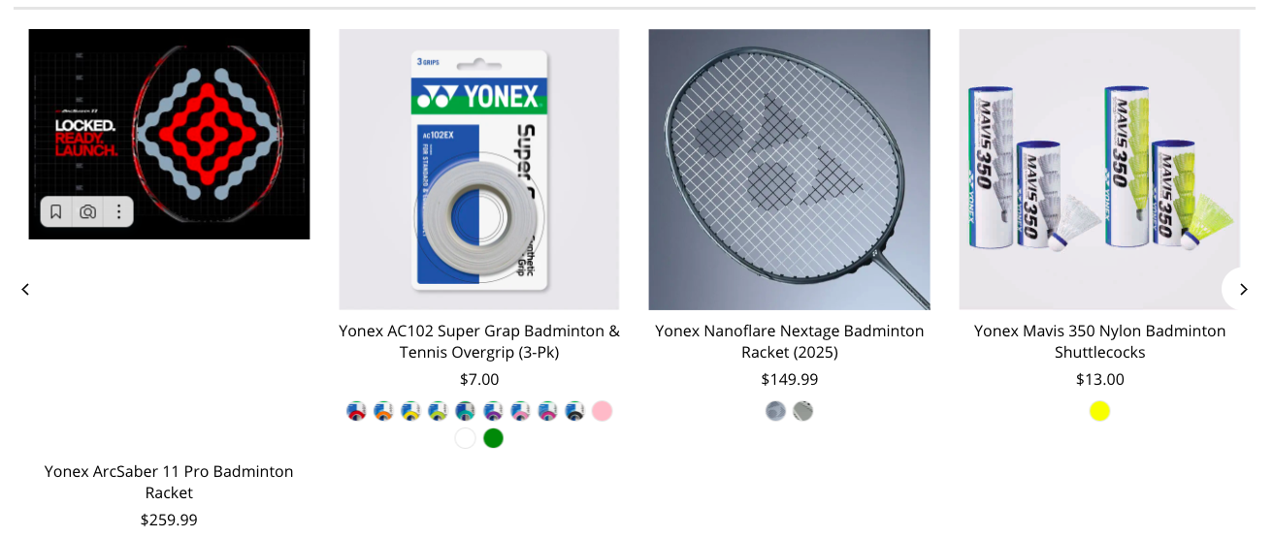Click the bookmark icon on the ArcSaber image
Viewport: 1274px width, 537px height.
click(55, 211)
